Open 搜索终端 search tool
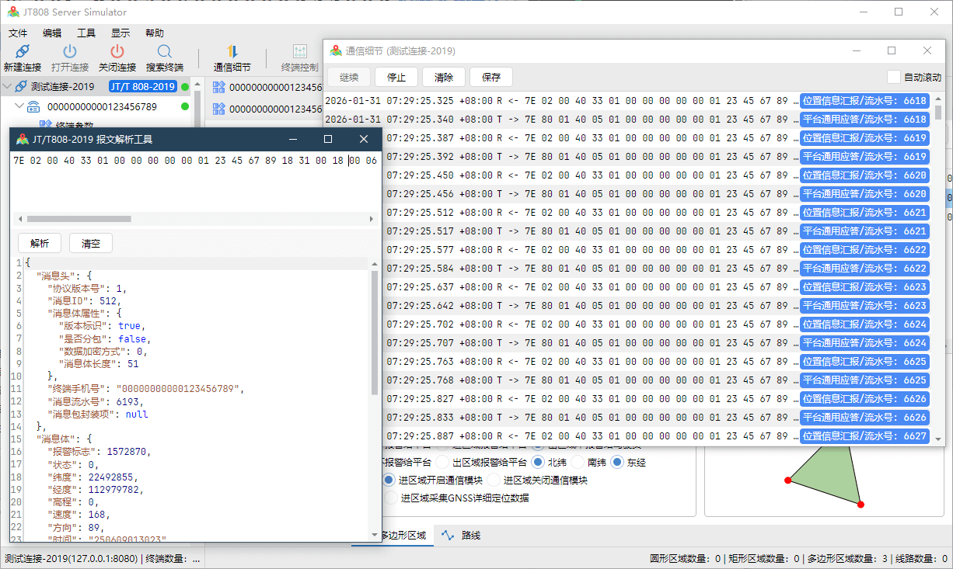Screen dimensions: 953x569 point(164,52)
